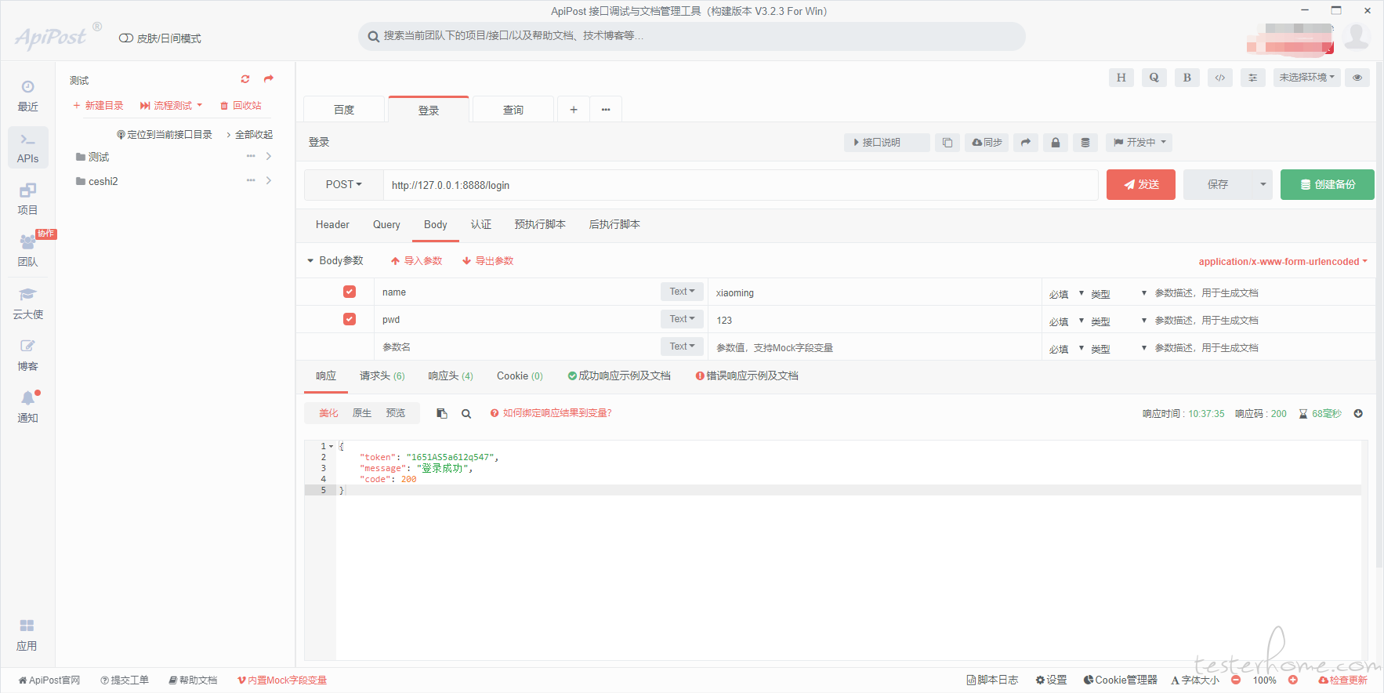Click the lock icon for 登录 interface

pyautogui.click(x=1056, y=143)
